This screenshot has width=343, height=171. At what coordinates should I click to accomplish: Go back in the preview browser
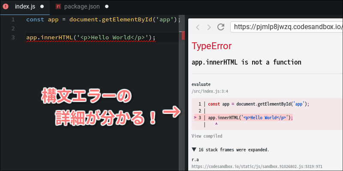198,27
